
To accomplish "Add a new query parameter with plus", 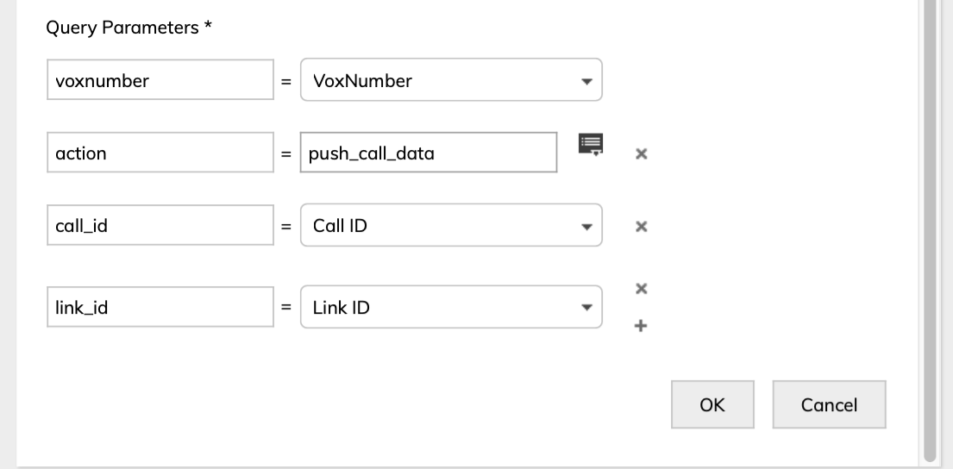I will (x=641, y=326).
